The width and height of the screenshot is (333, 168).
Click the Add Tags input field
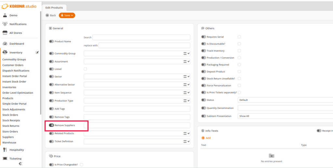pyautogui.click(x=137, y=109)
